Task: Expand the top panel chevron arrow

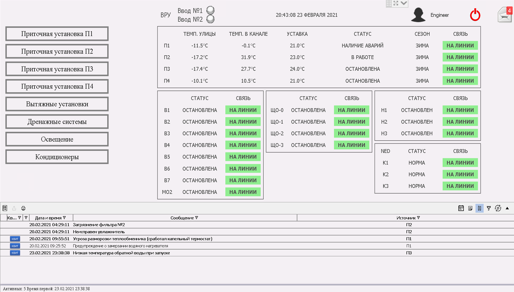Action: click(404, 3)
